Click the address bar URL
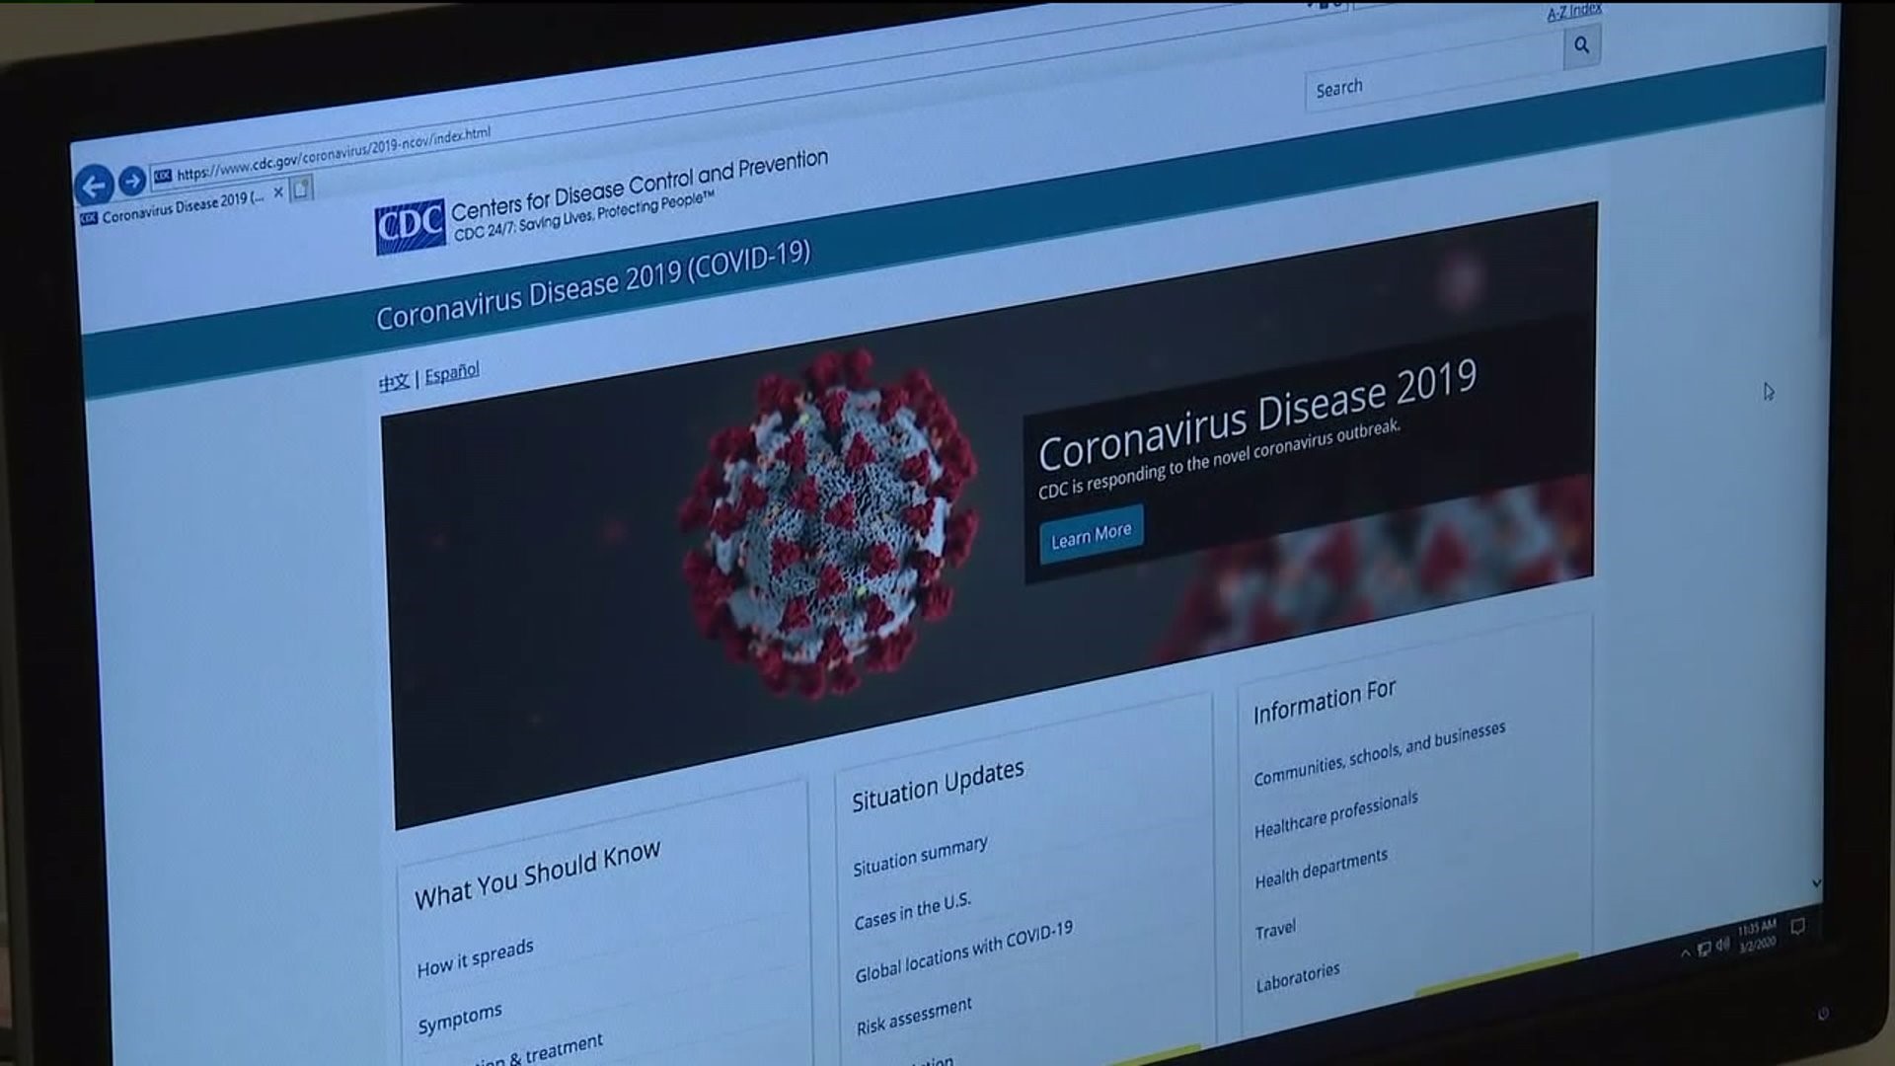Image resolution: width=1895 pixels, height=1066 pixels. (334, 154)
